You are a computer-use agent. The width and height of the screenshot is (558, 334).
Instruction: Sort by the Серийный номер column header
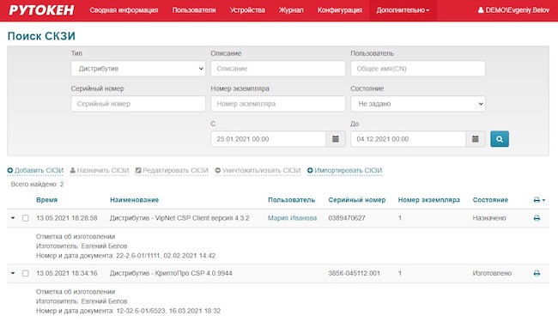[x=357, y=200]
